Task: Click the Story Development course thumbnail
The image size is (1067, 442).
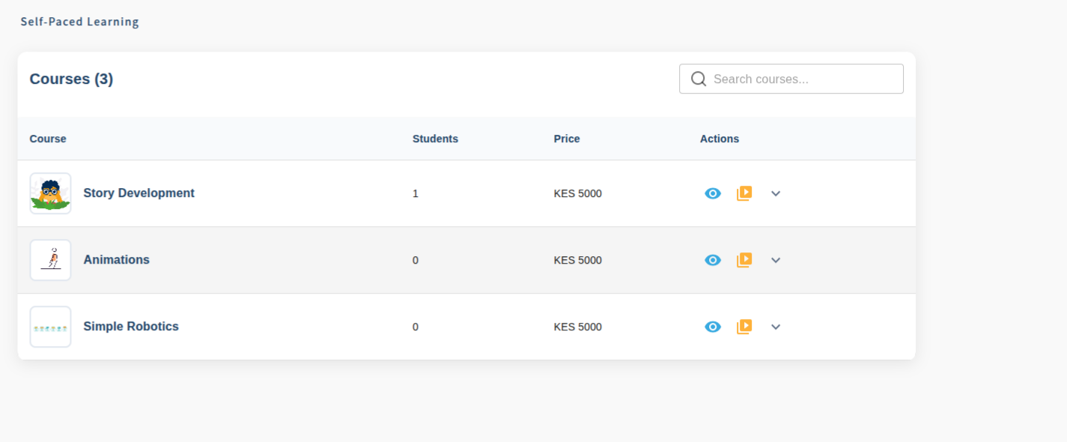Action: coord(50,193)
